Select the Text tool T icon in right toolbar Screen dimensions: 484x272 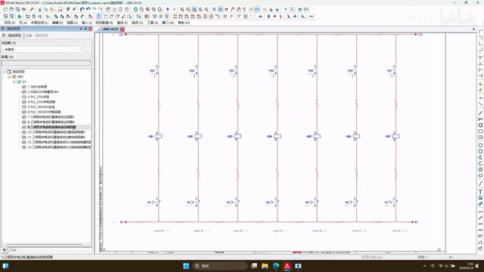[x=480, y=192]
